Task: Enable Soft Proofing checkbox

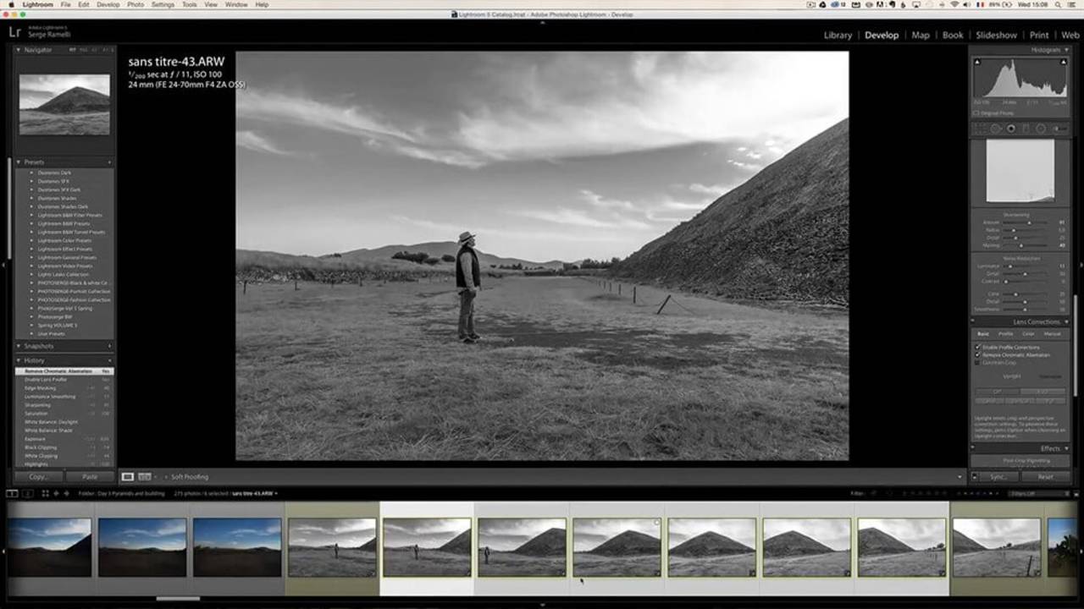Action: point(165,477)
